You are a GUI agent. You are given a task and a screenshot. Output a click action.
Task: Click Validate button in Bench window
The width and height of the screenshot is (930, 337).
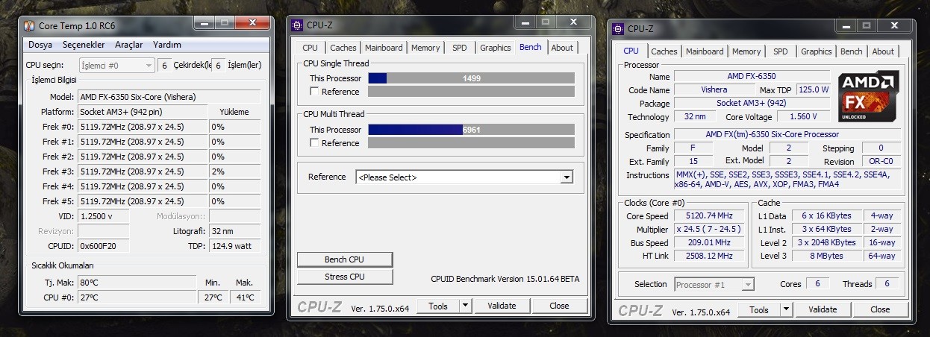pos(502,306)
